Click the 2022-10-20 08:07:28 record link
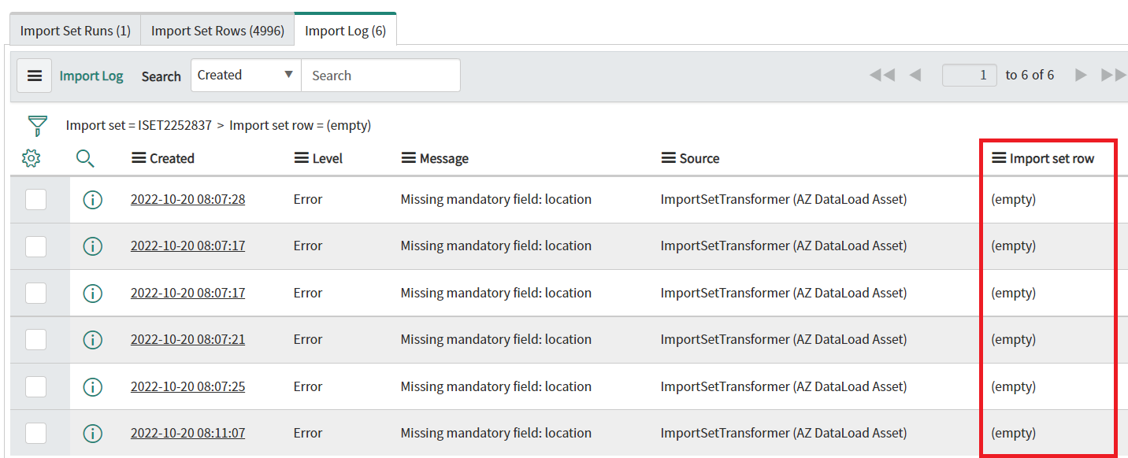Screen dimensions: 1128x458 [187, 199]
